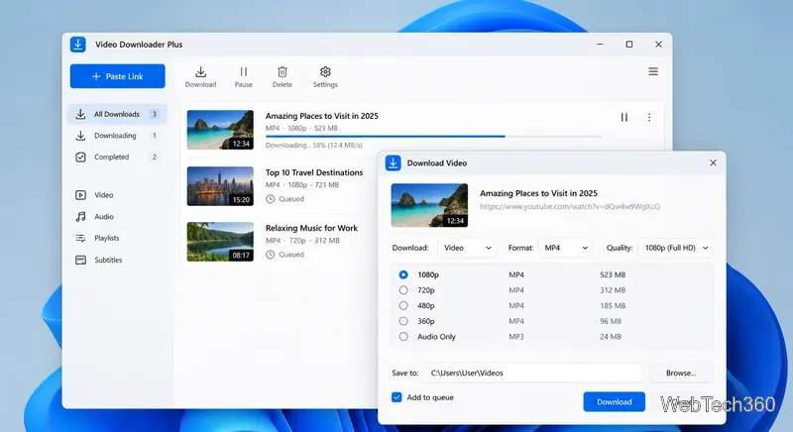Click the Audio music note icon

80,217
